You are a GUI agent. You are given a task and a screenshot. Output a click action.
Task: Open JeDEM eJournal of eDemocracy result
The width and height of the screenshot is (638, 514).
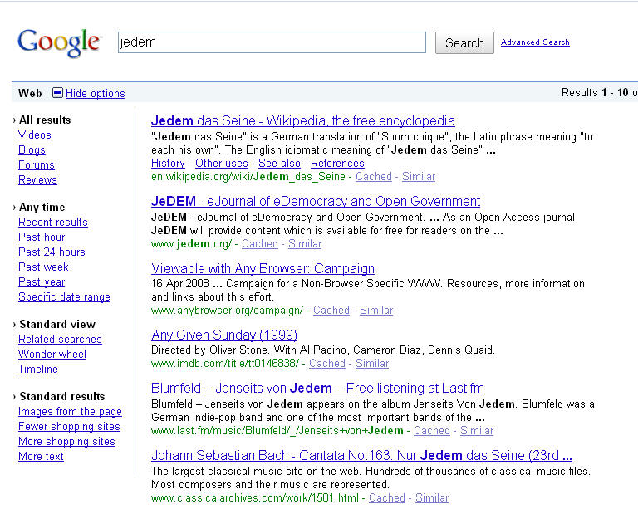pos(316,201)
